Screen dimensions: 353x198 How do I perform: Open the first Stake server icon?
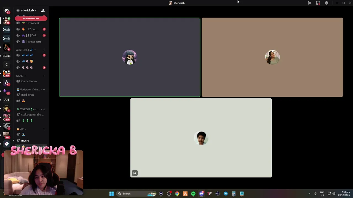(7, 29)
